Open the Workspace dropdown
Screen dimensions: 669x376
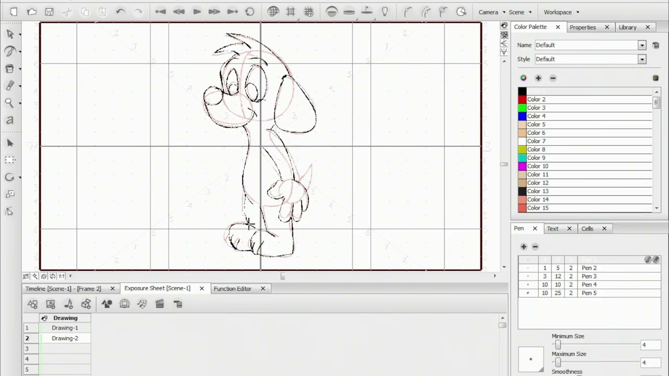561,12
